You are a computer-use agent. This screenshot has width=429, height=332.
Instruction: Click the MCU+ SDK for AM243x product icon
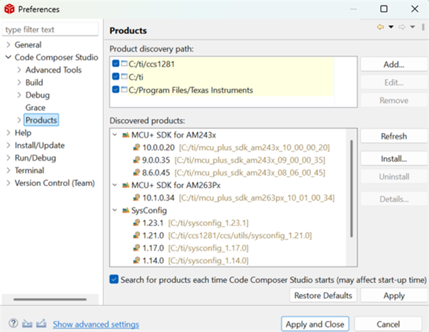click(x=125, y=135)
